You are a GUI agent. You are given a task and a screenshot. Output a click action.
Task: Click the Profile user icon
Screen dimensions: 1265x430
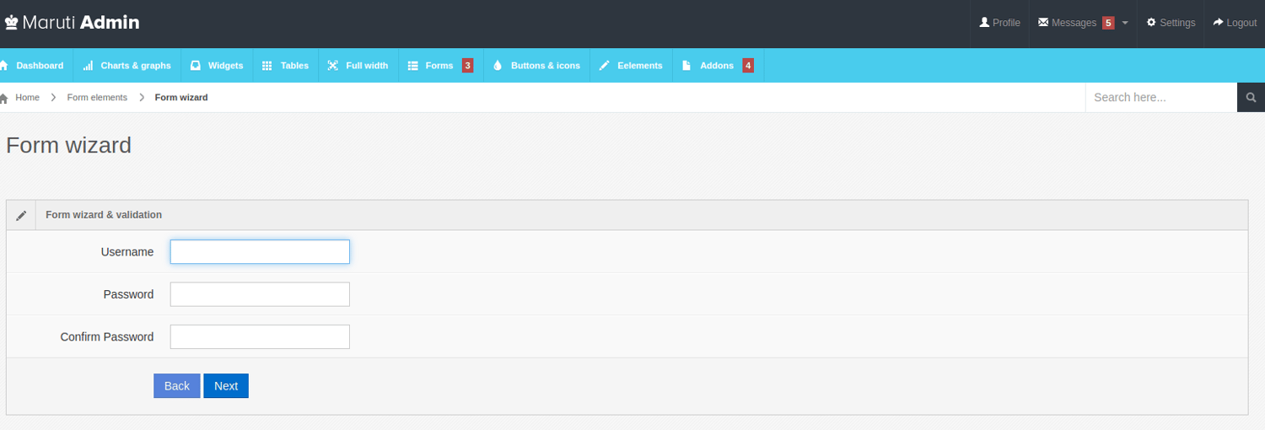pos(984,23)
